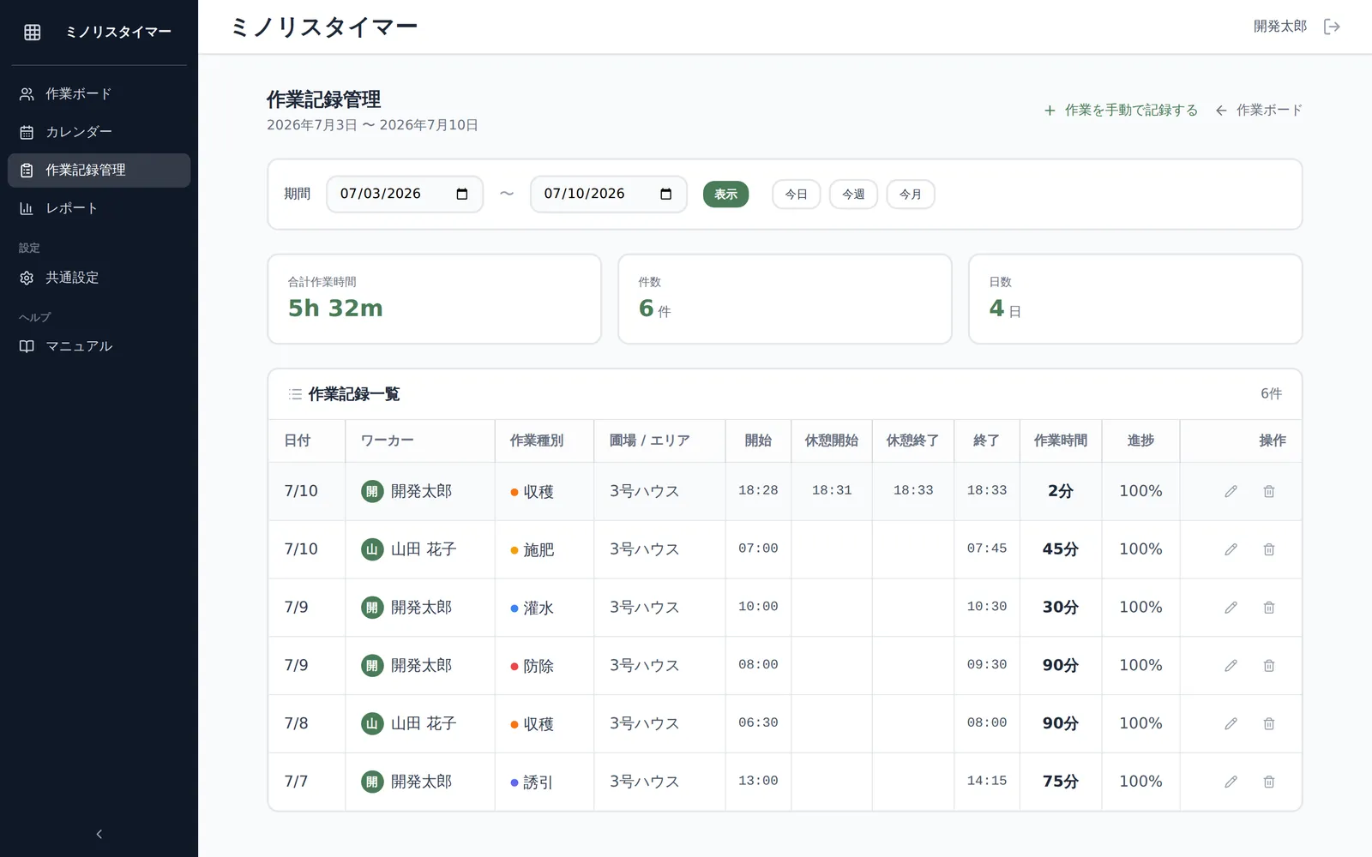Click the 日数 card showing 4 日

click(x=1135, y=299)
